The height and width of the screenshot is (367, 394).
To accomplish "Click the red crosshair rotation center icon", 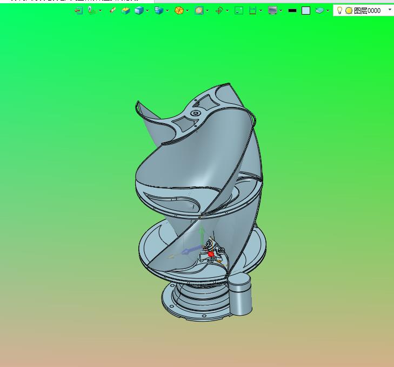I will coord(219,11).
